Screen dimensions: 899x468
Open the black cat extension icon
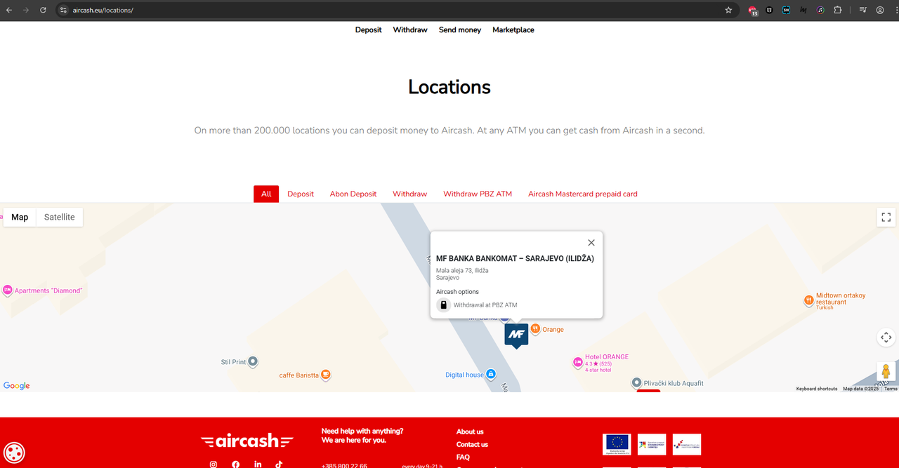pyautogui.click(x=770, y=10)
